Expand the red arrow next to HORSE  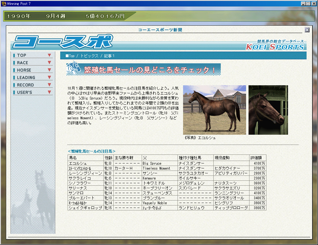coord(49,70)
